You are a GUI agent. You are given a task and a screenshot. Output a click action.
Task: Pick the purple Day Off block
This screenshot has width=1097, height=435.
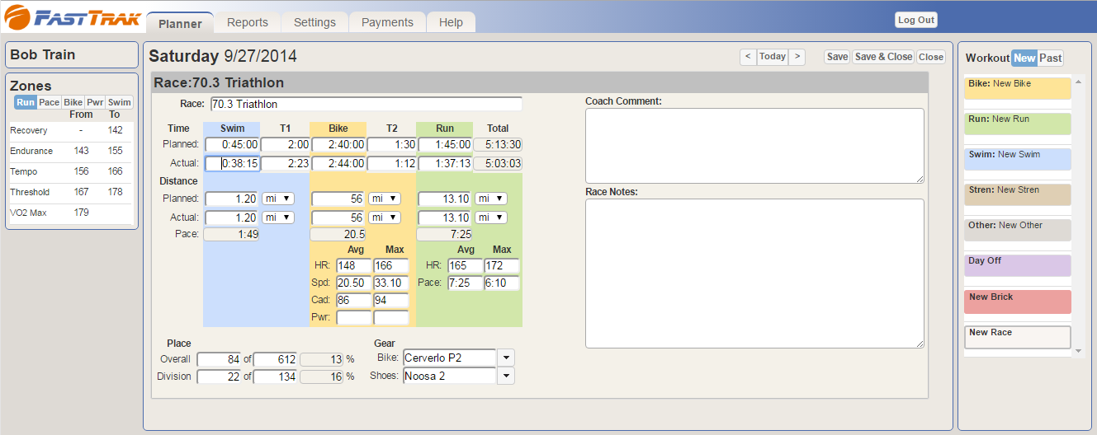click(x=1017, y=265)
